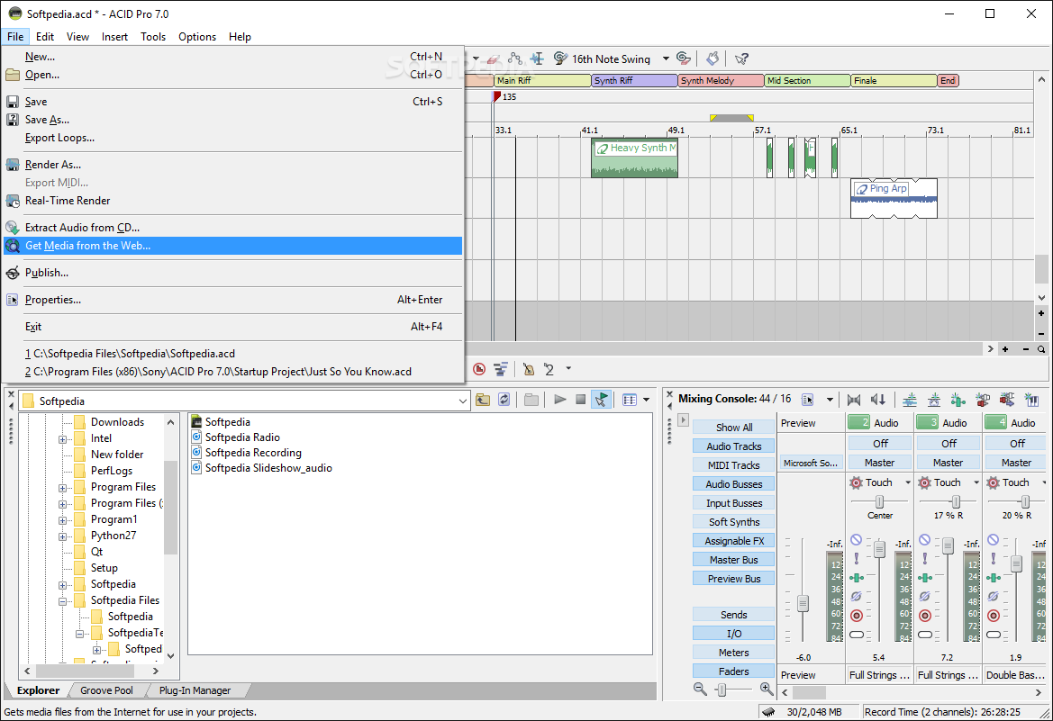
Task: Switch to Groove Pool tab
Action: pyautogui.click(x=107, y=690)
